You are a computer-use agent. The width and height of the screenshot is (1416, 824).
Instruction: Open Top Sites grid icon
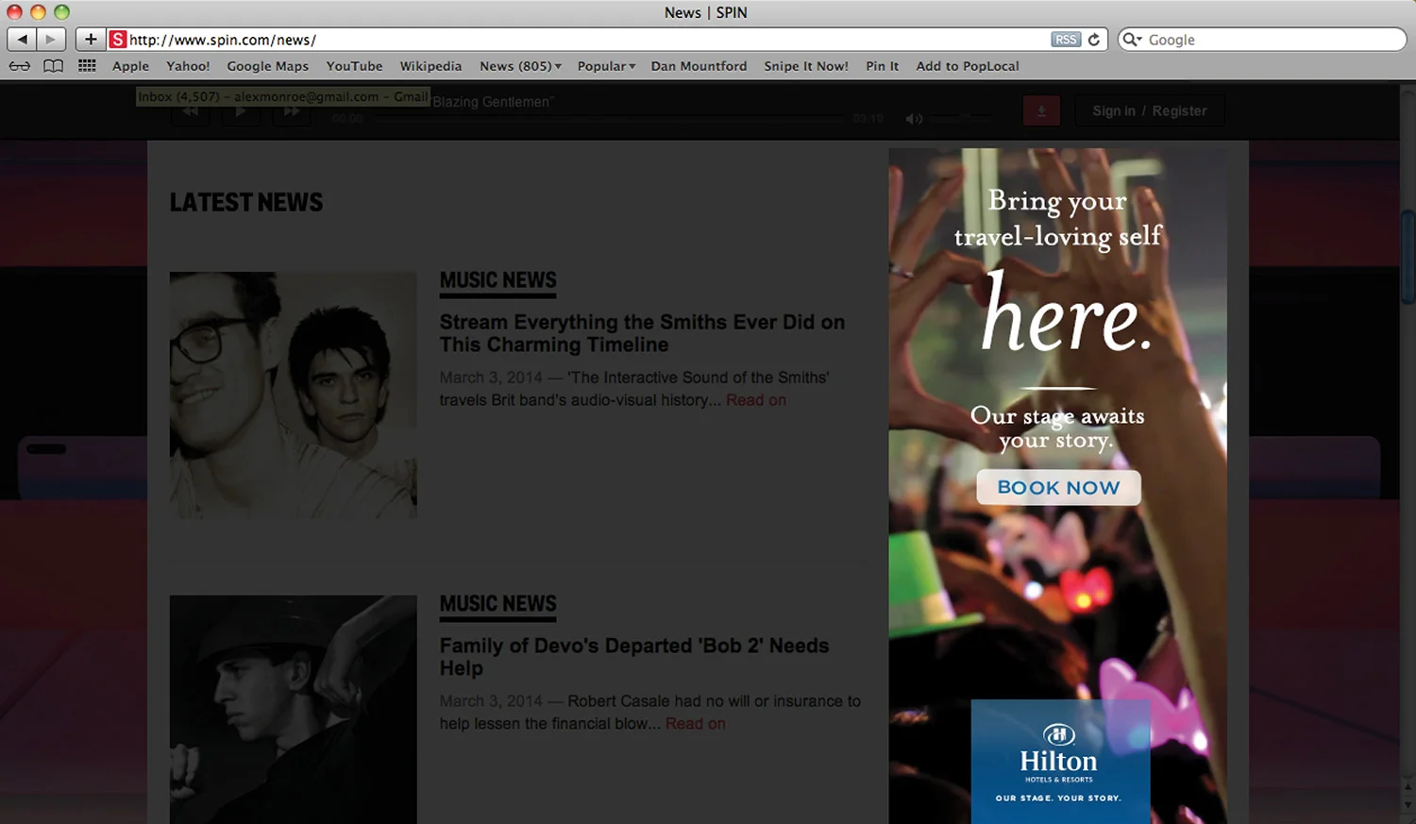[x=87, y=66]
